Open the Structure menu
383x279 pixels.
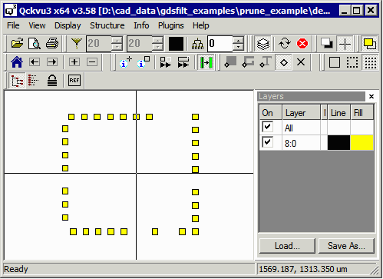(107, 25)
